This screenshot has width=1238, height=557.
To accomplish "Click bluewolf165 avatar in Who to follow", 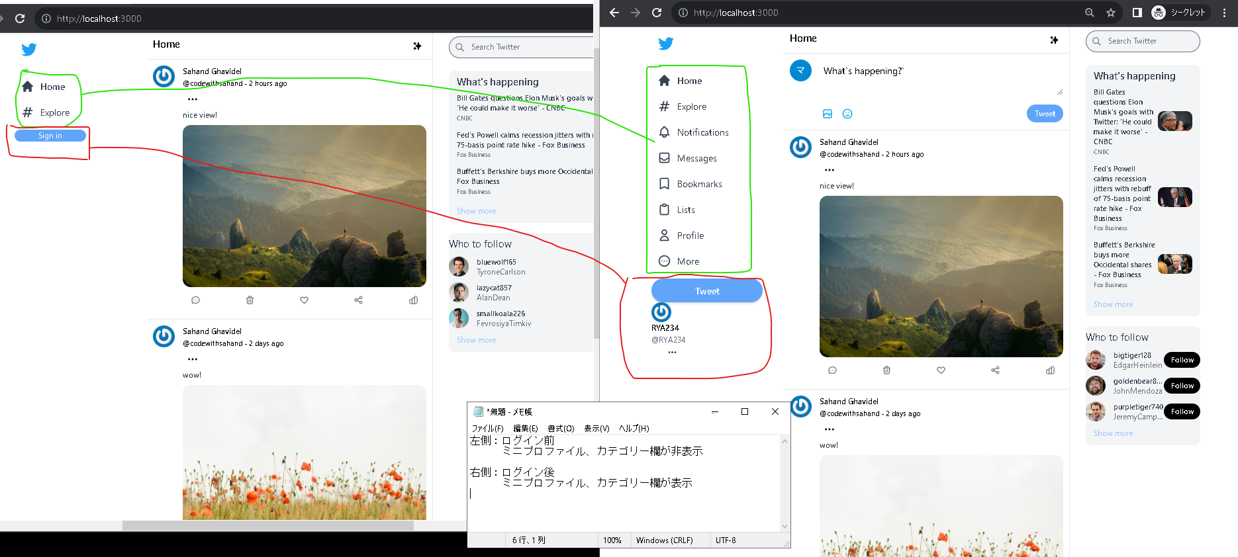I will click(459, 267).
